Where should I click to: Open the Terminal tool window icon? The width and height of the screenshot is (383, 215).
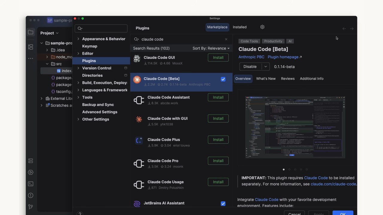tap(31, 184)
